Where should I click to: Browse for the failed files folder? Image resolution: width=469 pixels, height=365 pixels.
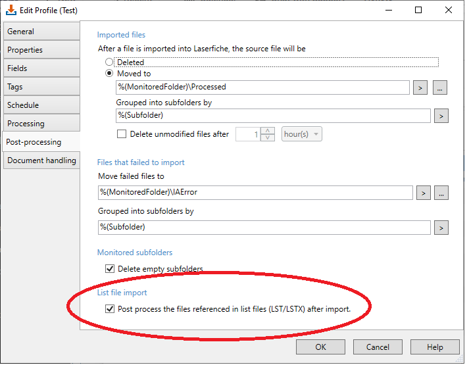441,193
